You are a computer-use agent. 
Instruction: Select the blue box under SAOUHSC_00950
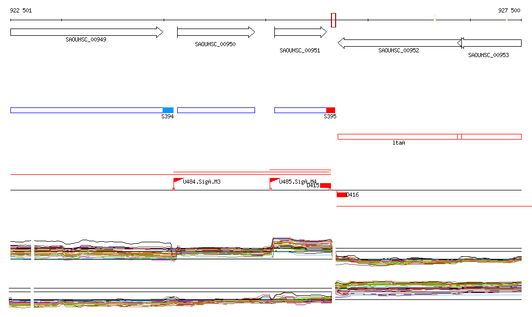[x=216, y=111]
